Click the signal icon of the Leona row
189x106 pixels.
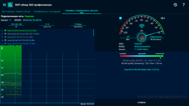click(5, 40)
